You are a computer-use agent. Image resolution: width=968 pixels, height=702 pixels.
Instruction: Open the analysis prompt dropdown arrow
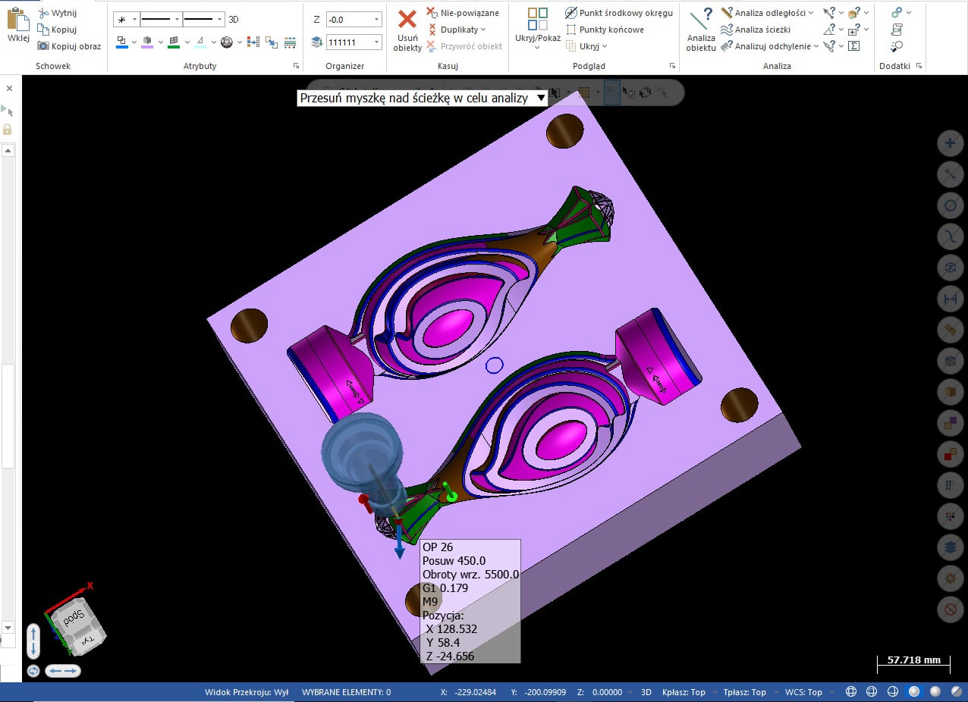[x=540, y=98]
